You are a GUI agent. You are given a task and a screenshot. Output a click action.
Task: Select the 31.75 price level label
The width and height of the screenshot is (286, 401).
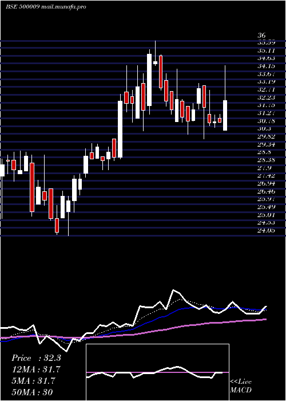[x=266, y=105]
